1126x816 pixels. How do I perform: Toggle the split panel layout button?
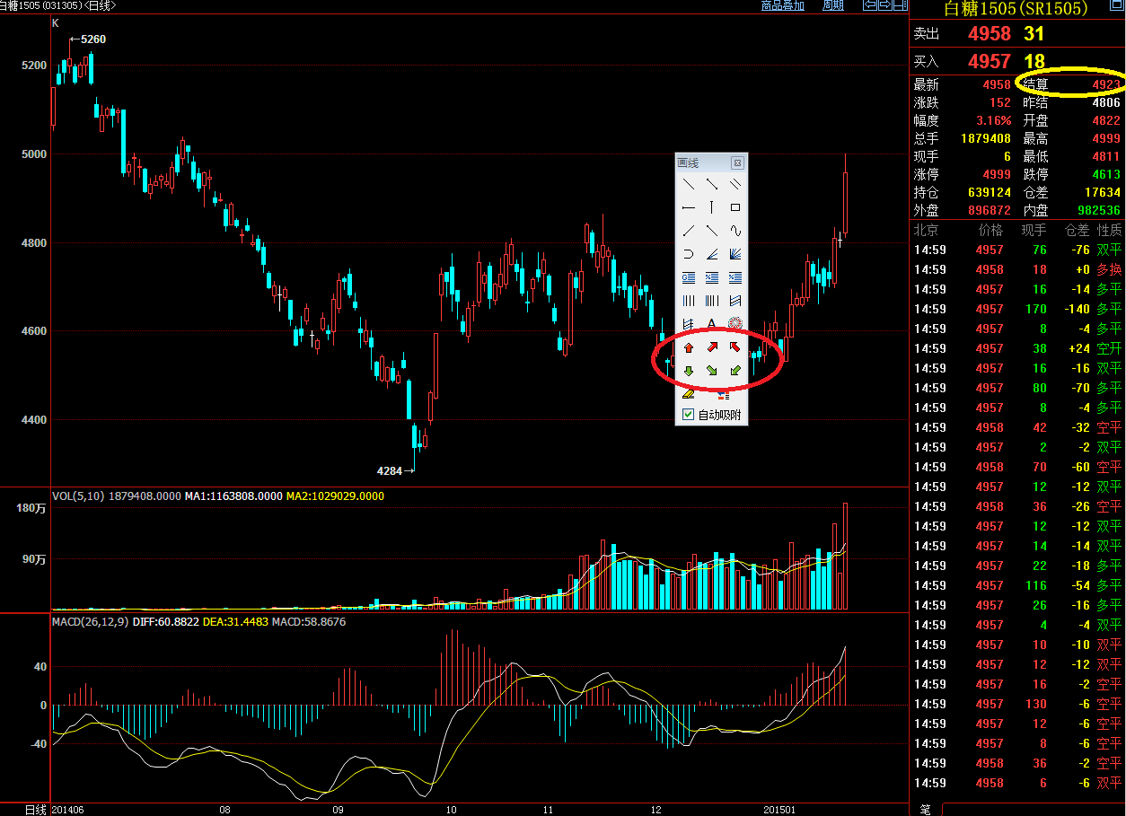coord(901,5)
